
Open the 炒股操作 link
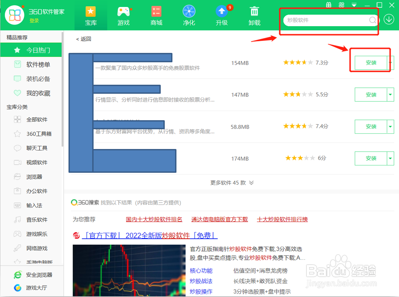pos(201,291)
